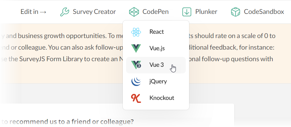Click the 'Edit in →' label
This screenshot has width=291, height=127.
pyautogui.click(x=34, y=12)
